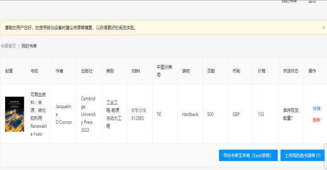Image resolution: width=327 pixels, height=170 pixels.
Task: Open the Renewable Fuels book cover thumbnail
Action: (14, 114)
